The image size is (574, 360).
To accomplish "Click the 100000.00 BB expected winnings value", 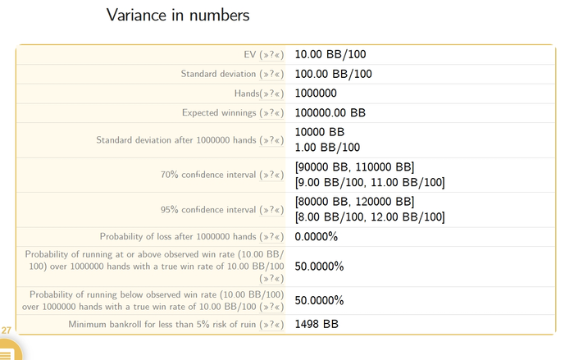I will click(x=330, y=113).
